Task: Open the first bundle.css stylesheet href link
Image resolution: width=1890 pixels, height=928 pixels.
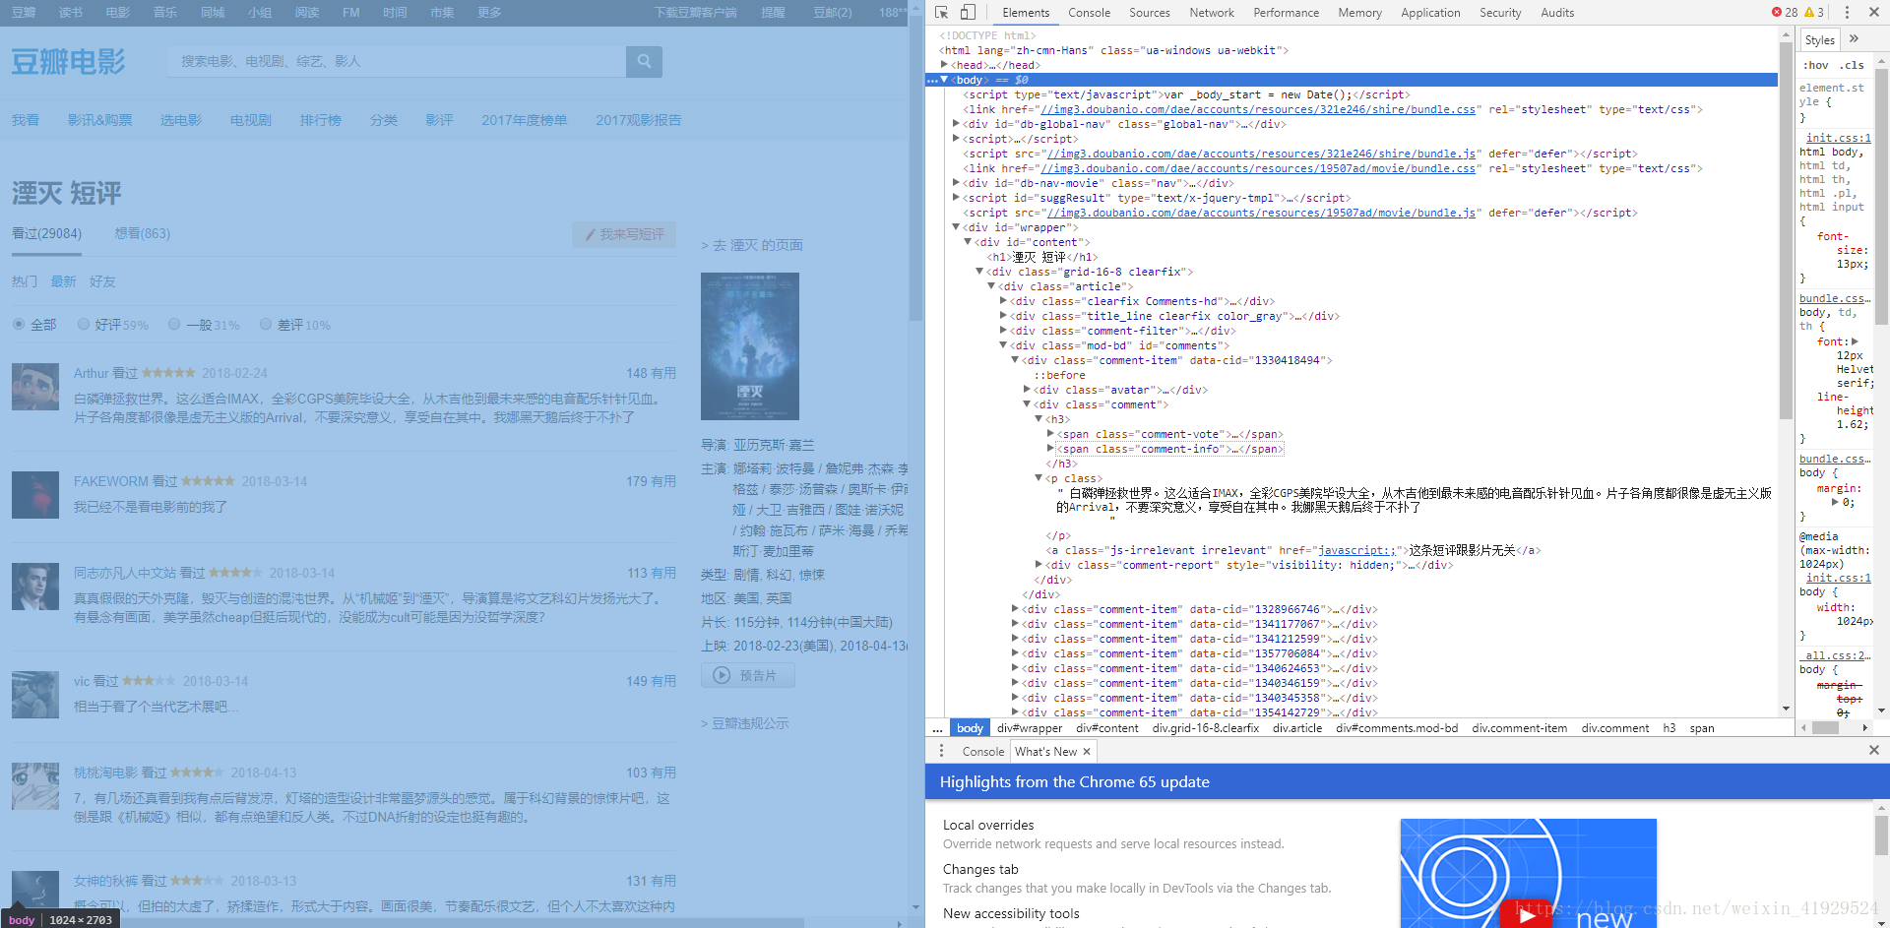Action: (x=1258, y=109)
